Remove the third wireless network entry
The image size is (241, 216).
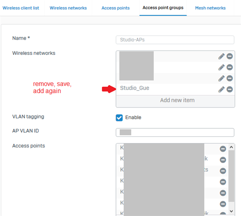click(230, 78)
